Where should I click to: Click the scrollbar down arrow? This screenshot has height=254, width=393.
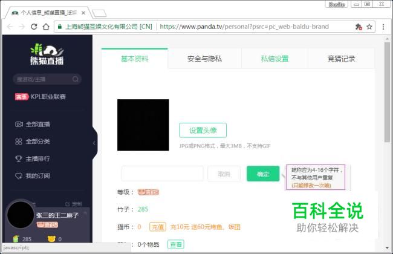(x=387, y=248)
